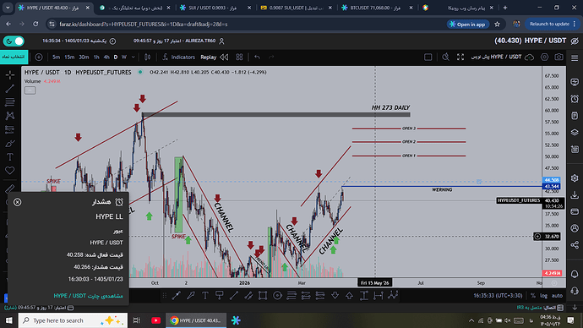Screen dimensions: 583x328
Task: Expand the timeframe interval dropdown arrow
Action: pos(133,57)
